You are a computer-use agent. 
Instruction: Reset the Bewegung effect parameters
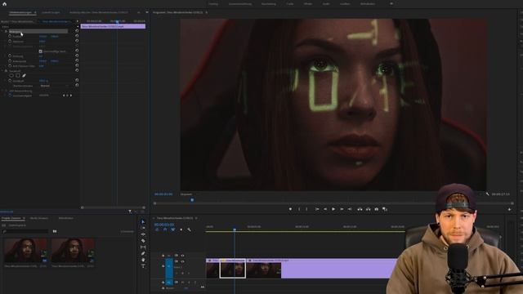[77, 31]
